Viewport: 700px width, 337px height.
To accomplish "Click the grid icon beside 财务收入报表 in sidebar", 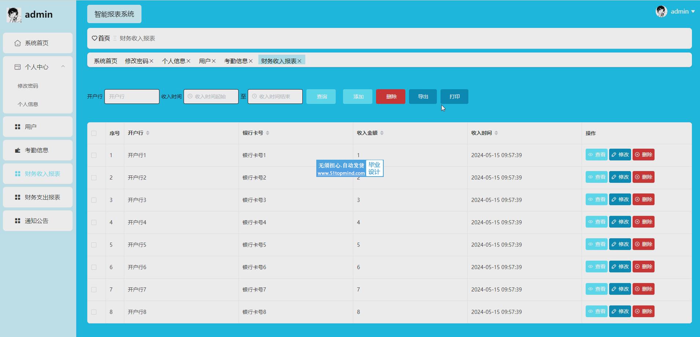I will [x=17, y=174].
